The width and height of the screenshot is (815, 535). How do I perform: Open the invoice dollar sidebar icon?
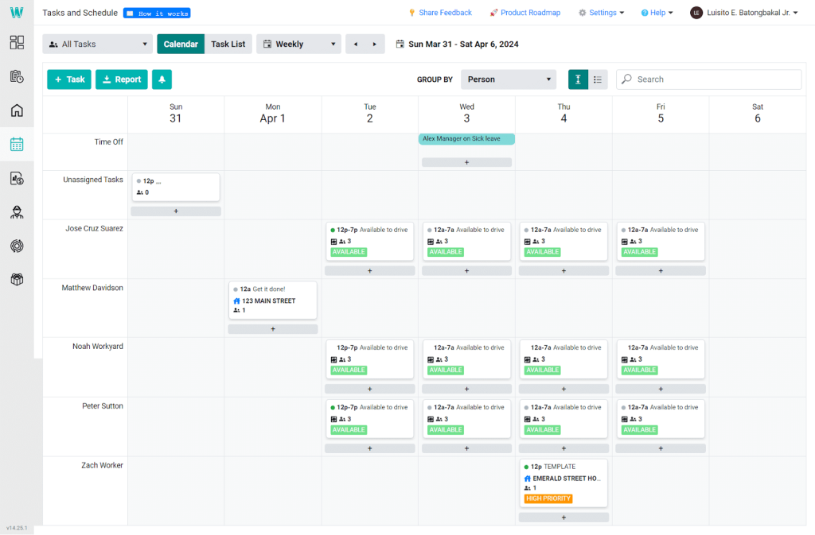(17, 179)
